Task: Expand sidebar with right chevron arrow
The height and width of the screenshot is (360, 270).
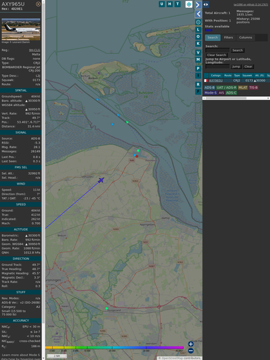Action: coord(198,5)
